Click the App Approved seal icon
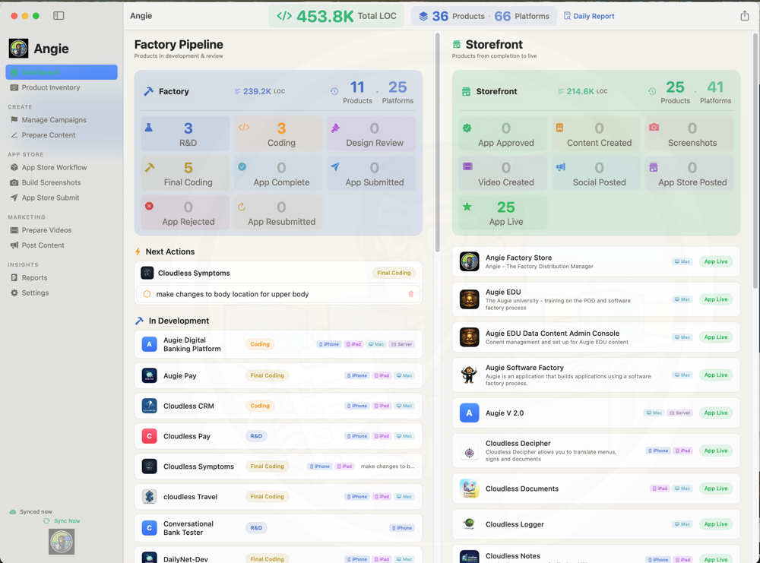Viewport: 760px width, 563px height. pyautogui.click(x=467, y=128)
